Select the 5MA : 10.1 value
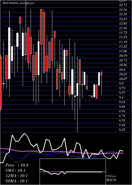This screenshot has height=185, width=132. (x=15, y=170)
